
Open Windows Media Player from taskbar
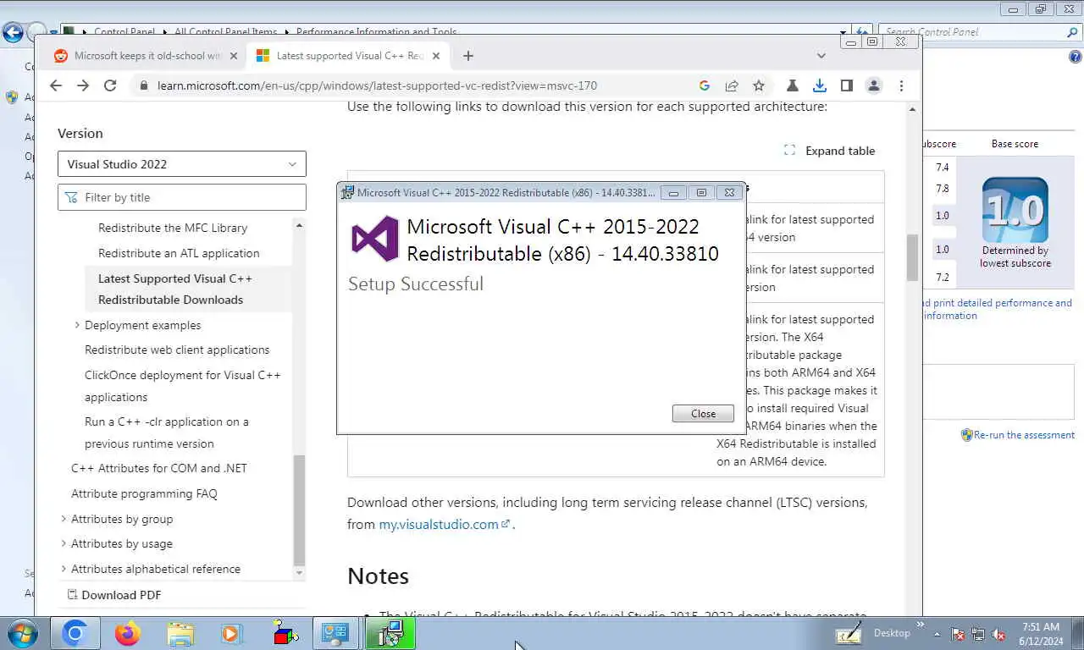click(230, 633)
